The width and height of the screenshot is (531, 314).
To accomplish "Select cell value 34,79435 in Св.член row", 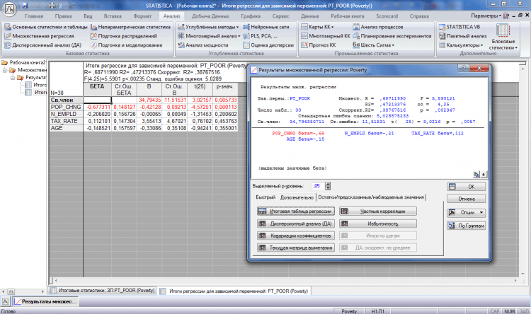I will coord(149,100).
